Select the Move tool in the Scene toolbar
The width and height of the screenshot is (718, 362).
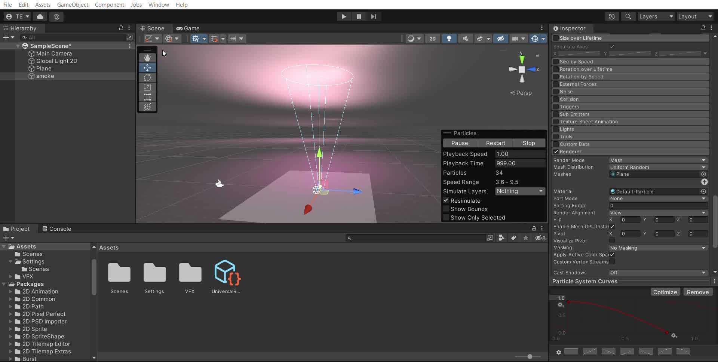[147, 68]
